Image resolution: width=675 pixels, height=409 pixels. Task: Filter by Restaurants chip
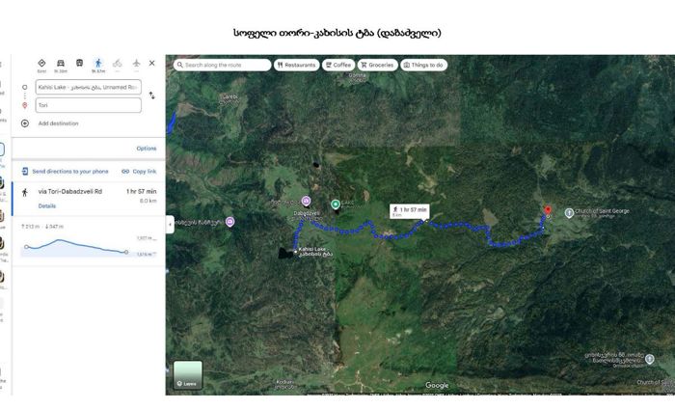(x=297, y=65)
